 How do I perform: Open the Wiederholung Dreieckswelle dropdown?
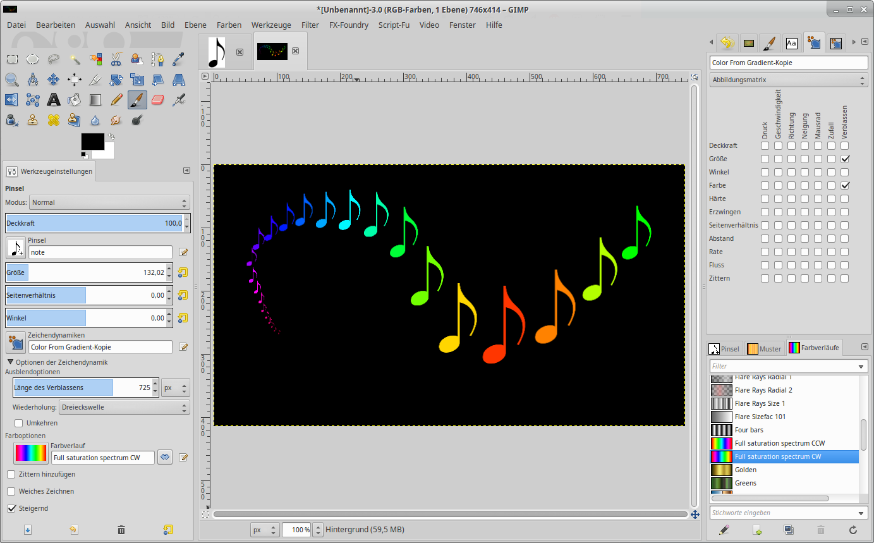[x=124, y=407]
